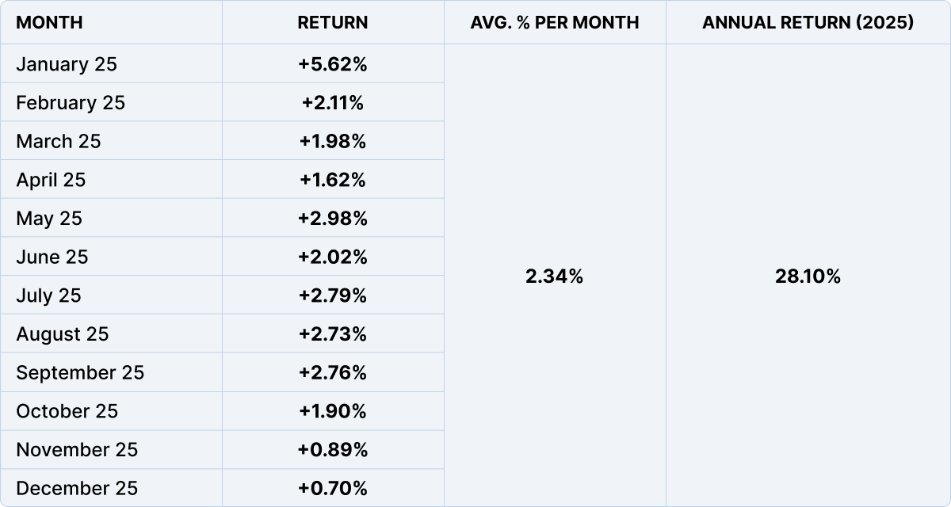This screenshot has height=507, width=951.
Task: Click the RETURN column header
Action: [333, 22]
